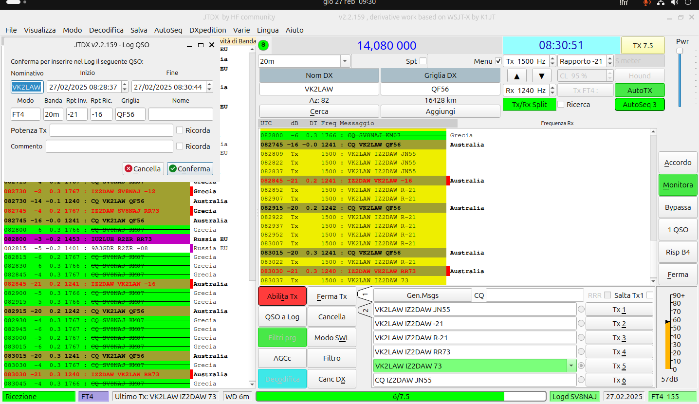Expand the 20m band dropdown
The width and height of the screenshot is (699, 404).
click(345, 61)
